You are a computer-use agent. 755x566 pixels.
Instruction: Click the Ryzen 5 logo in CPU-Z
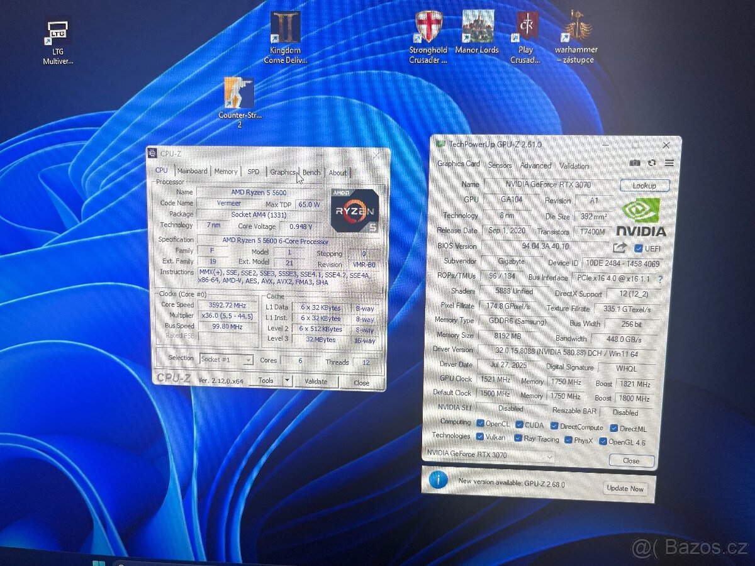coord(354,210)
